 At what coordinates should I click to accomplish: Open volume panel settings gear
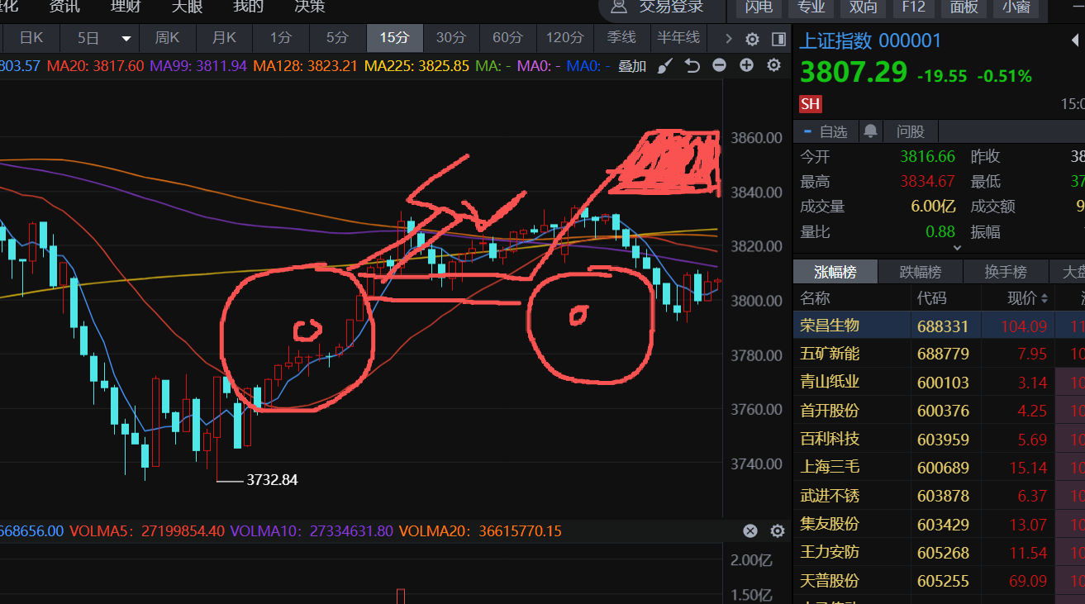(777, 531)
